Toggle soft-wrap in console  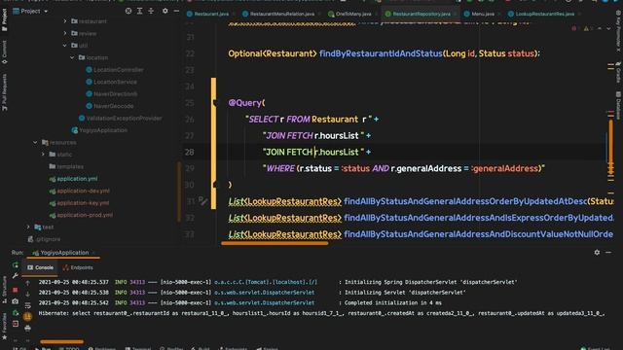27,305
